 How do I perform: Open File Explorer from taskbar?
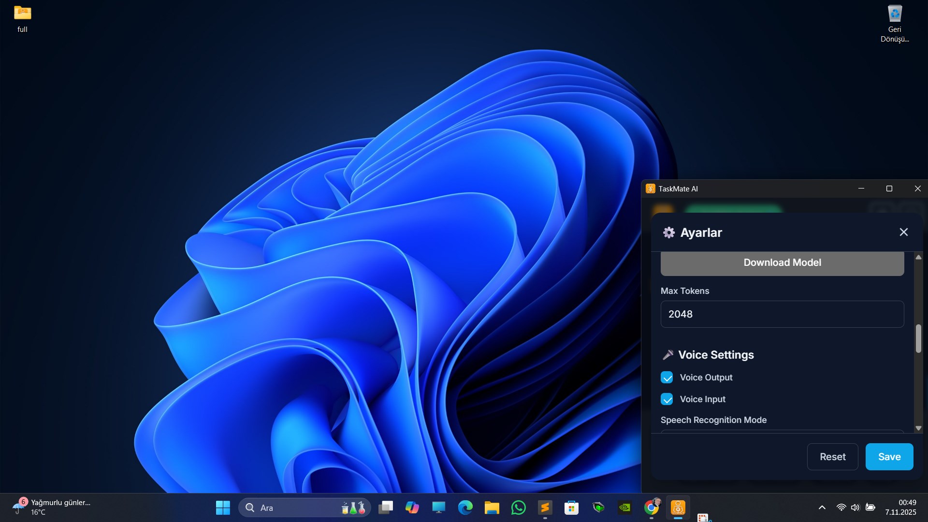492,507
